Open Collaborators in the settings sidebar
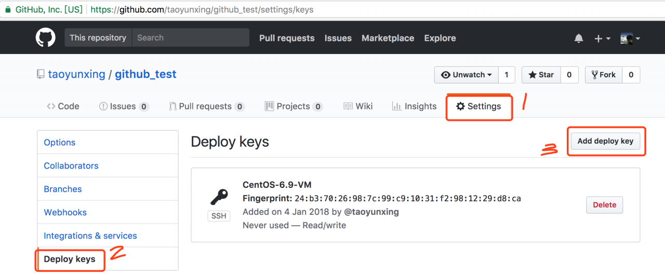665x278 pixels. 71,165
